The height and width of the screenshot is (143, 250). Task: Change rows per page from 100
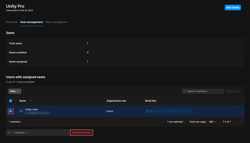coord(212,122)
